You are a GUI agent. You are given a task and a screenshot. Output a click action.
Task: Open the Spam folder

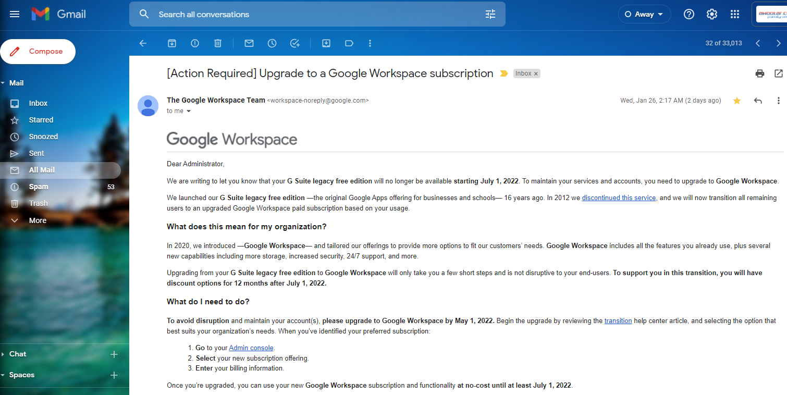(x=39, y=187)
